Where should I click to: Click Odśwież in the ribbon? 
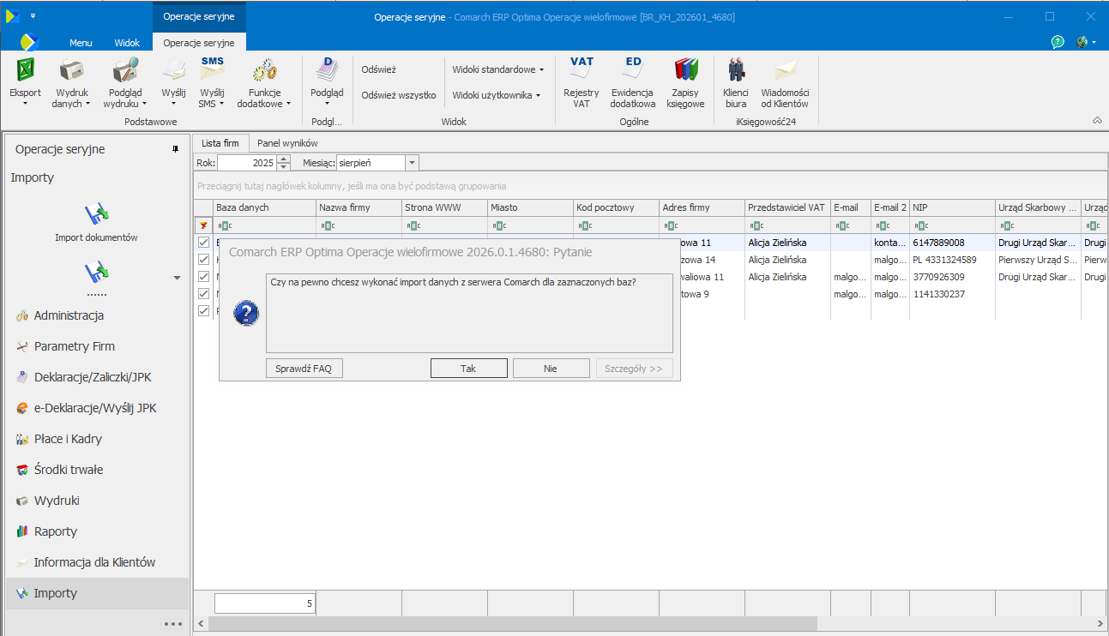click(378, 69)
